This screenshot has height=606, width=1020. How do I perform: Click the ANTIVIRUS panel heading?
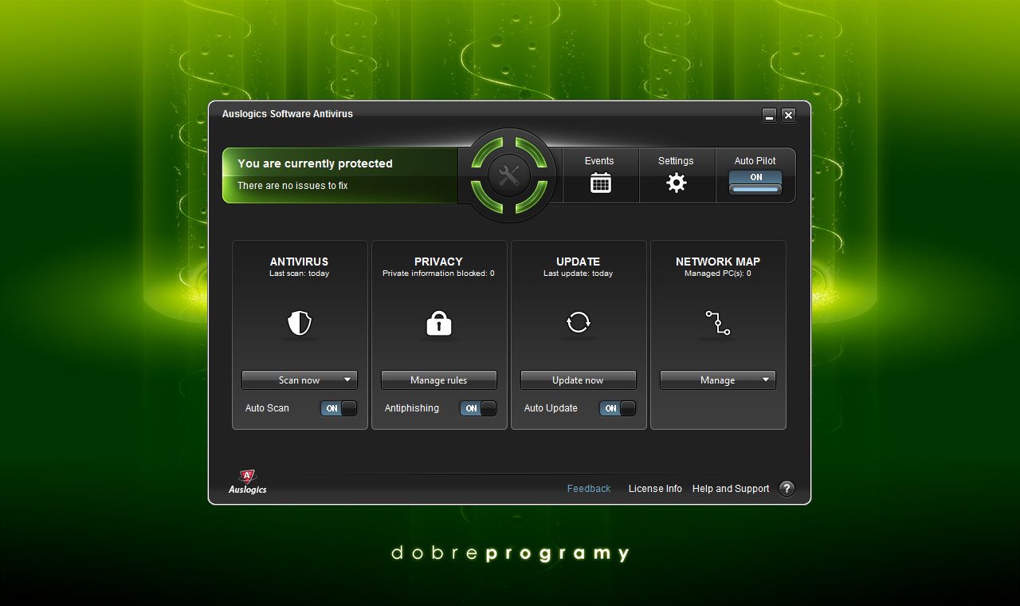(x=299, y=262)
